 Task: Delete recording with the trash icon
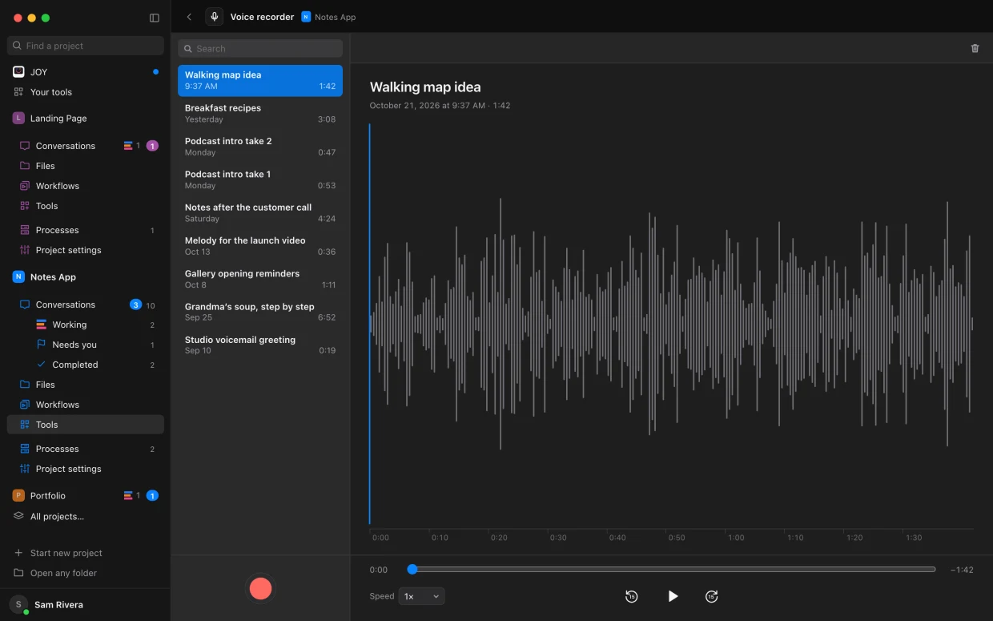click(x=975, y=48)
